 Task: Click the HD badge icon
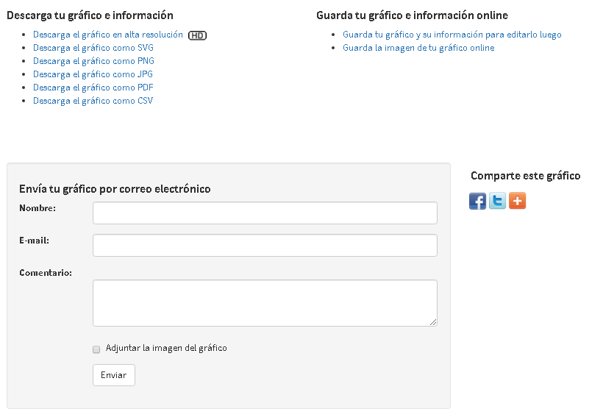[197, 35]
